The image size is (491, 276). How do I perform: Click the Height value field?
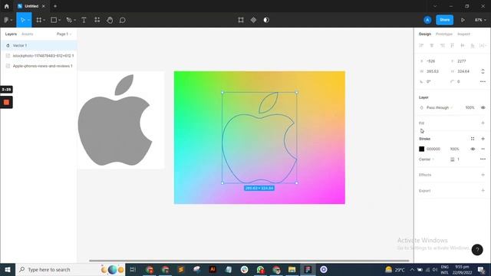[x=464, y=71]
